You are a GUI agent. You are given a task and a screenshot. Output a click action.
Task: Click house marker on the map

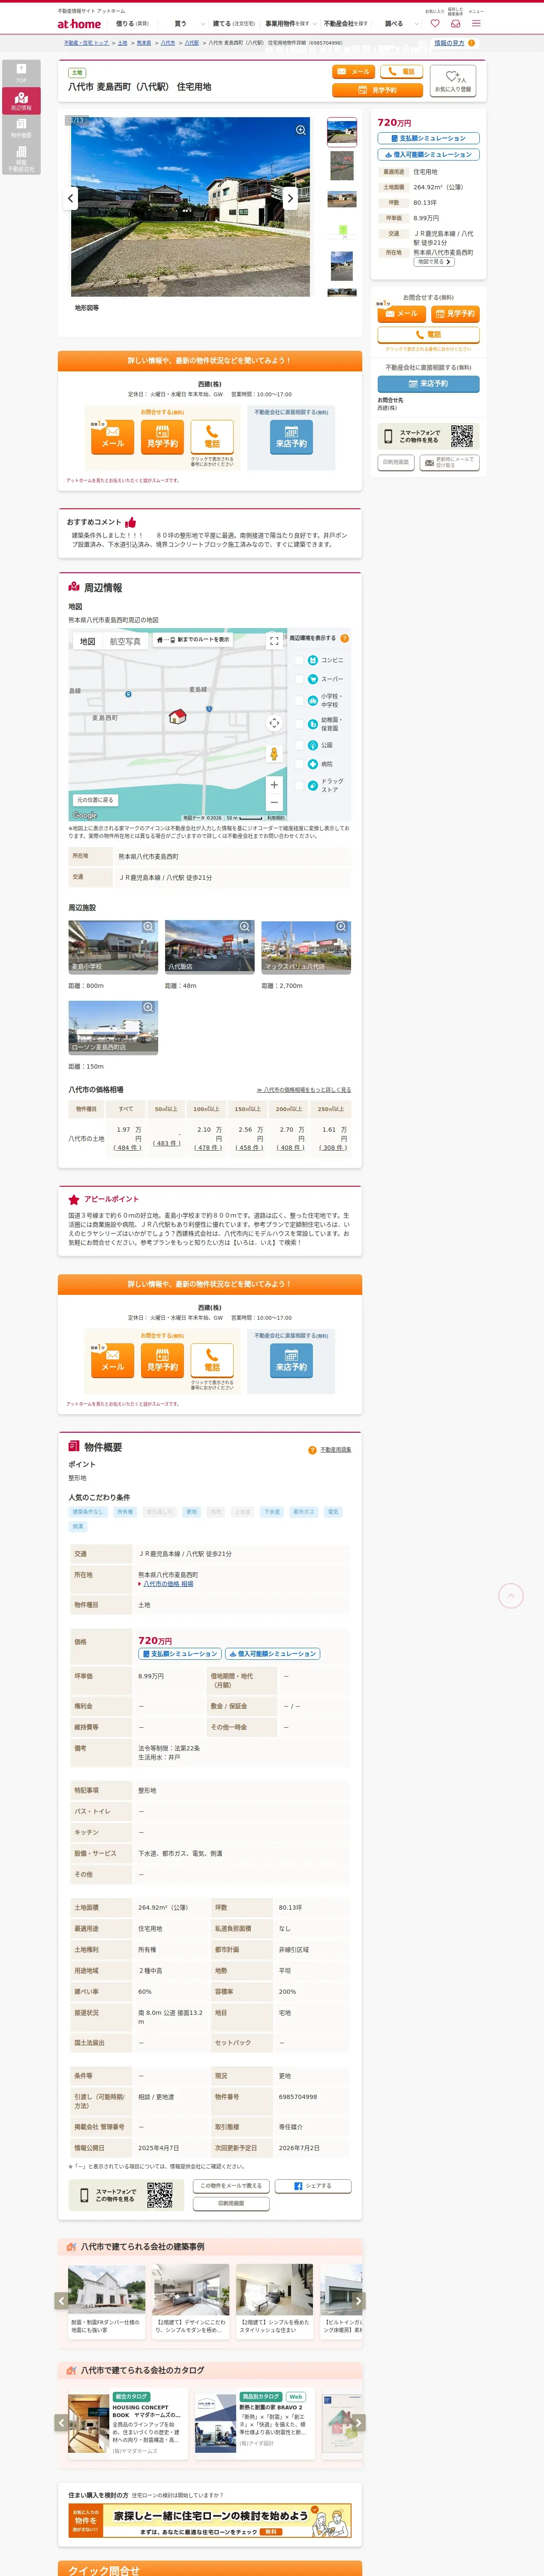(177, 716)
